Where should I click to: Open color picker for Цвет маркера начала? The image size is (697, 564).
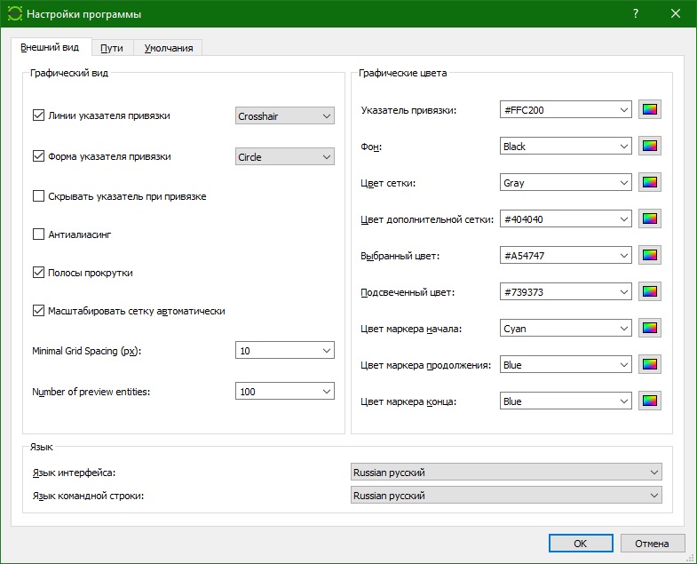650,329
